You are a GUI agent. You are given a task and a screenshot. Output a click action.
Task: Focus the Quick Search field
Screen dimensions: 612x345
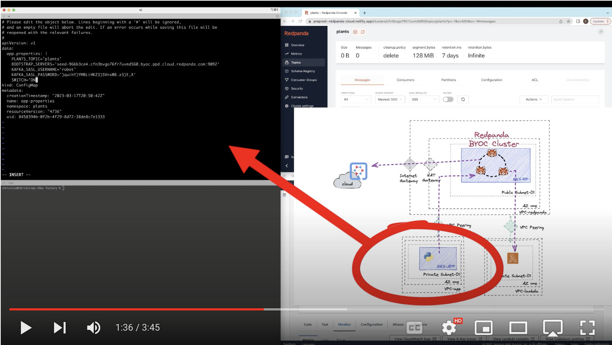coord(575,99)
